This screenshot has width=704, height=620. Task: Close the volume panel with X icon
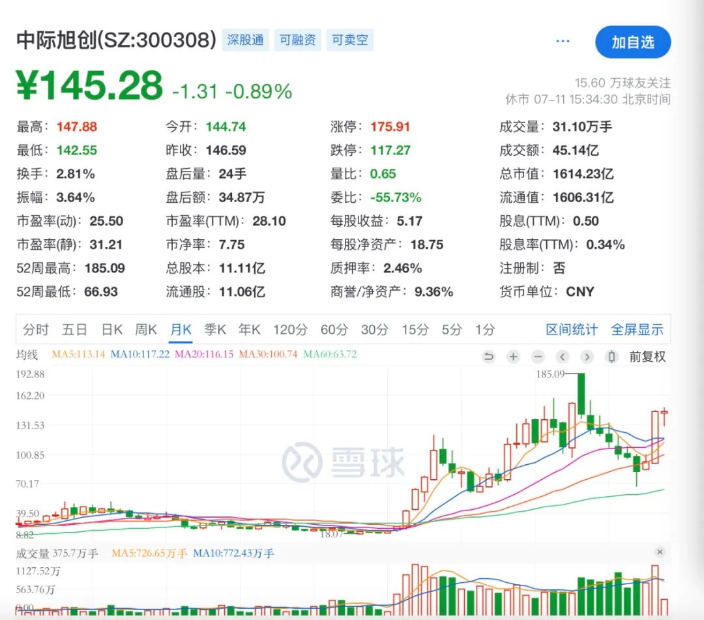coord(660,552)
